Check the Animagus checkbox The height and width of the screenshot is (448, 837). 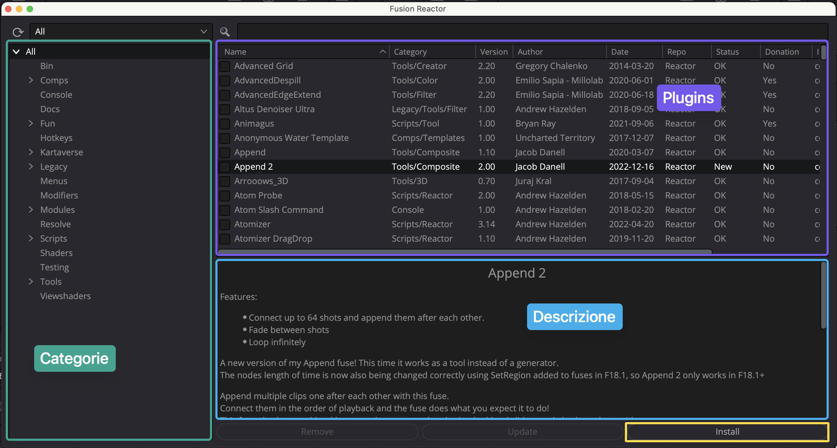pyautogui.click(x=225, y=124)
